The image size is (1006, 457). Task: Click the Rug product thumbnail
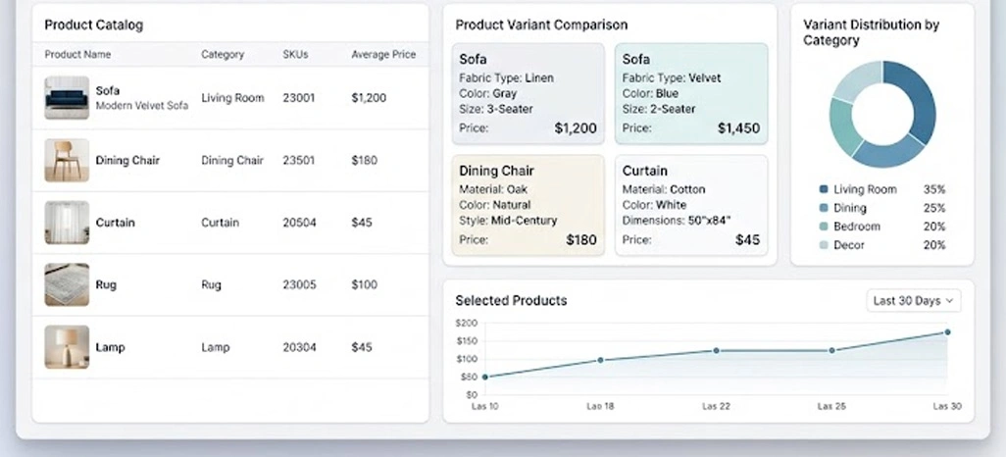tap(67, 284)
